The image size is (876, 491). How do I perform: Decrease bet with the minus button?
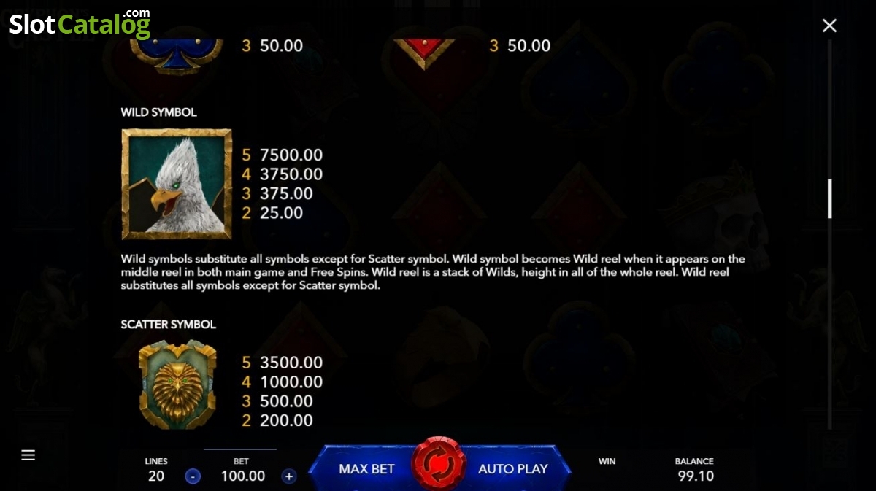click(193, 476)
